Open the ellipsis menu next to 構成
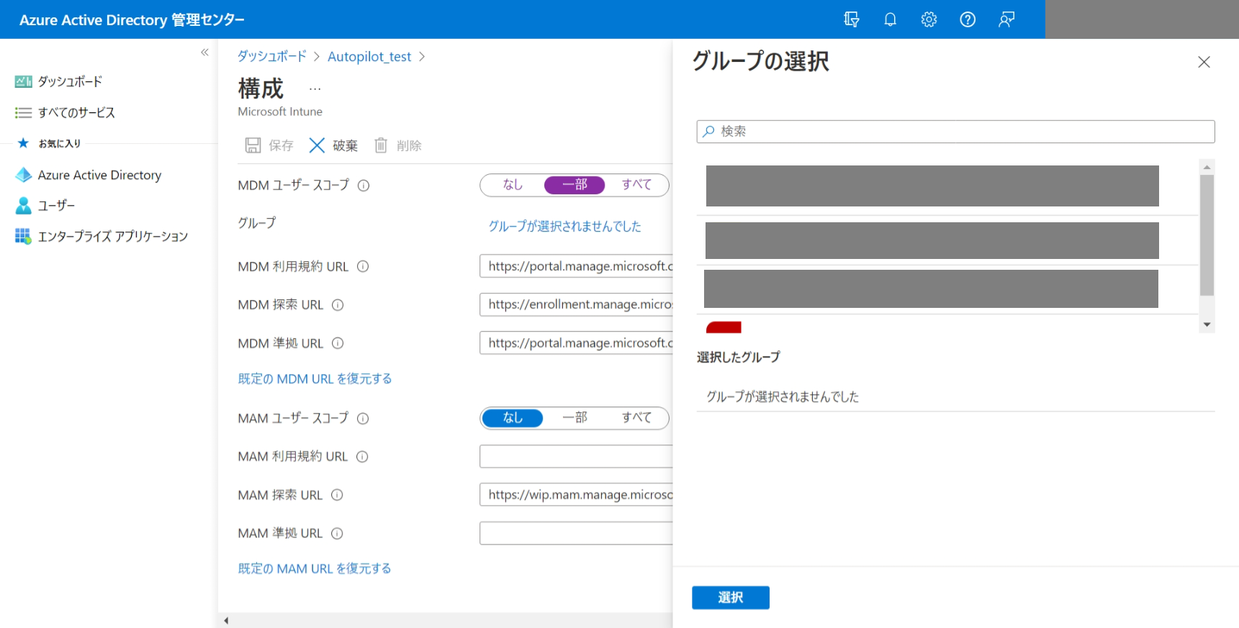This screenshot has width=1239, height=628. [x=315, y=89]
